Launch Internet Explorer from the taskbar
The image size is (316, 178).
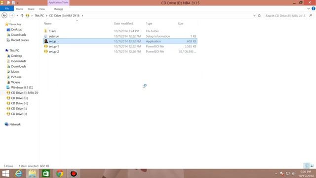pyautogui.click(x=19, y=174)
